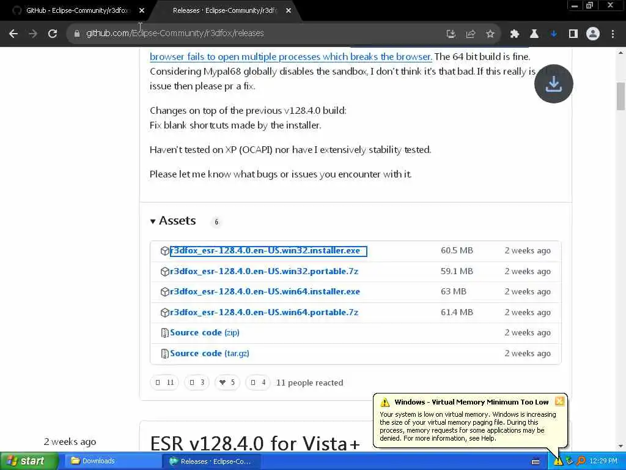Click the package icon beside win32.portable.7z
This screenshot has width=626, height=470.
[x=165, y=272]
